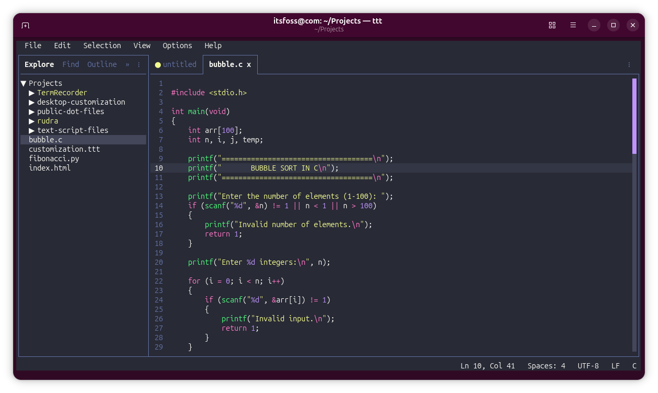This screenshot has width=658, height=393.
Task: Change line ending via LF
Action: coord(616,366)
